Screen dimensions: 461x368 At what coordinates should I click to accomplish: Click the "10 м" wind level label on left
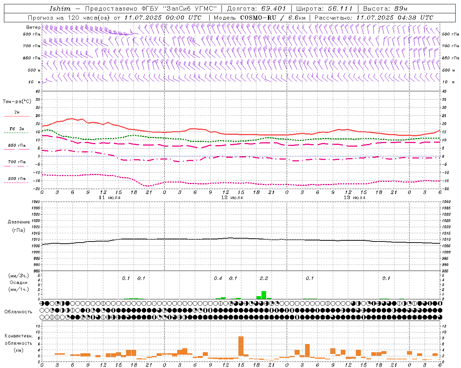click(x=34, y=82)
